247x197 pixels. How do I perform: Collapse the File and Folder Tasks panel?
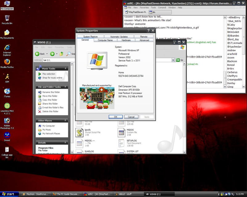click(x=65, y=87)
